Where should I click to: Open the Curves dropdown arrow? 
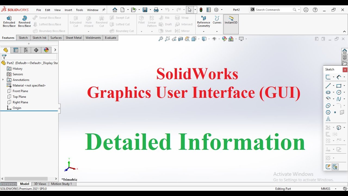pyautogui.click(x=217, y=31)
